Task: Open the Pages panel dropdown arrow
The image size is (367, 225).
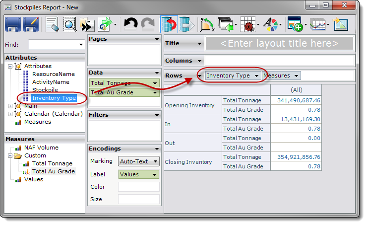Action: coord(157,39)
